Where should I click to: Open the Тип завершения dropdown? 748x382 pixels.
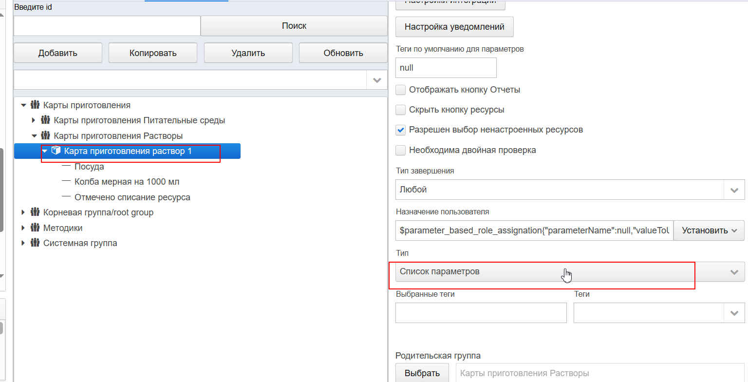(734, 190)
